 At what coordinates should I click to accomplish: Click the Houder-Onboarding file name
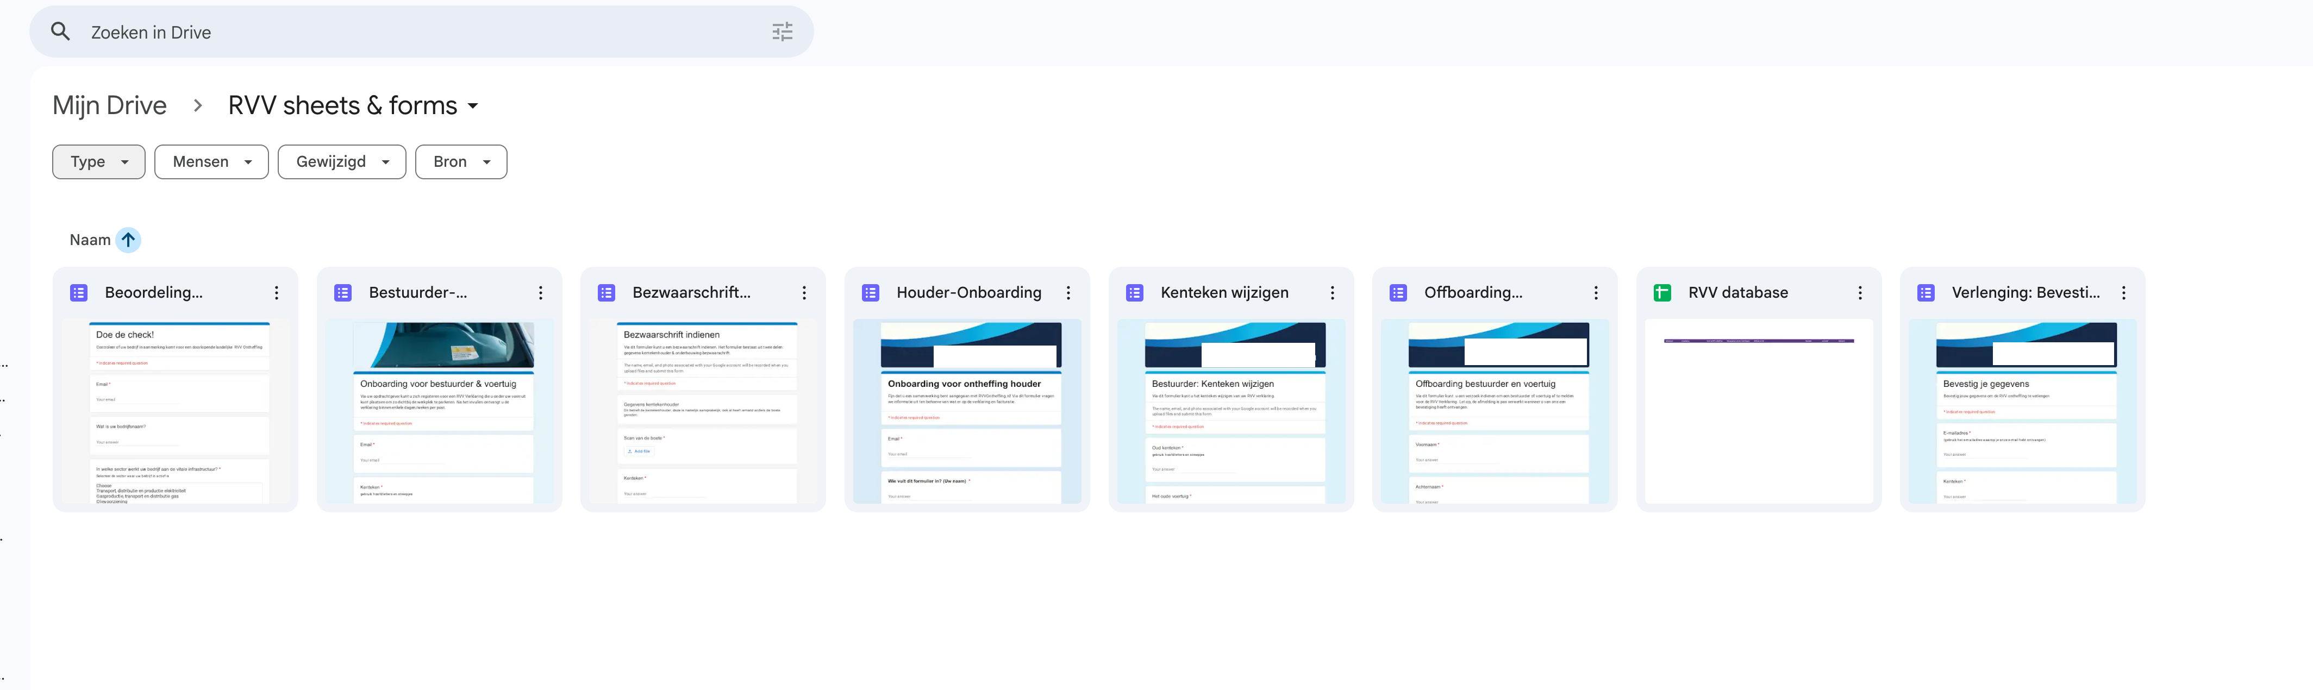click(x=969, y=293)
